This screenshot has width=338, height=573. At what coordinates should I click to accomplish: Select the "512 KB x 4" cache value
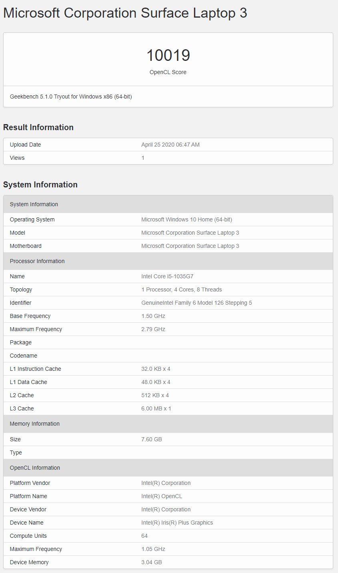(155, 395)
